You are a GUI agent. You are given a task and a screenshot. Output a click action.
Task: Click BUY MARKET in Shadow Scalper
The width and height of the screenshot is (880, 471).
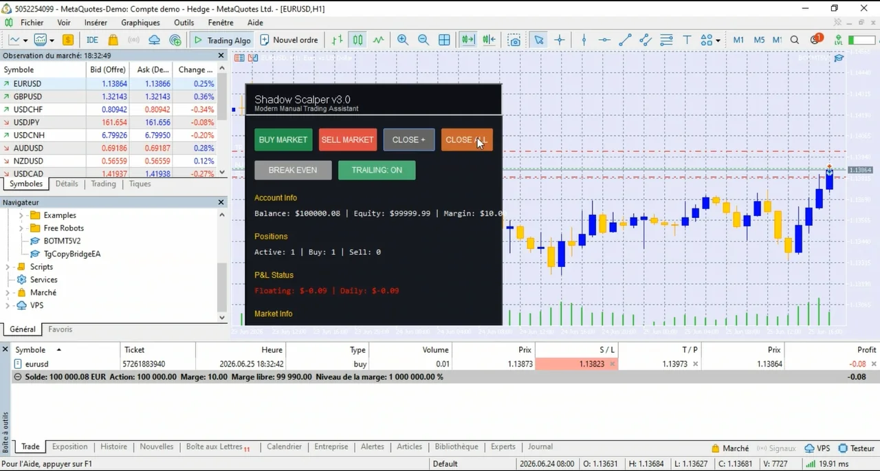283,140
